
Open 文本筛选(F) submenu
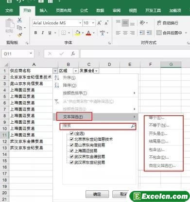click(x=96, y=117)
